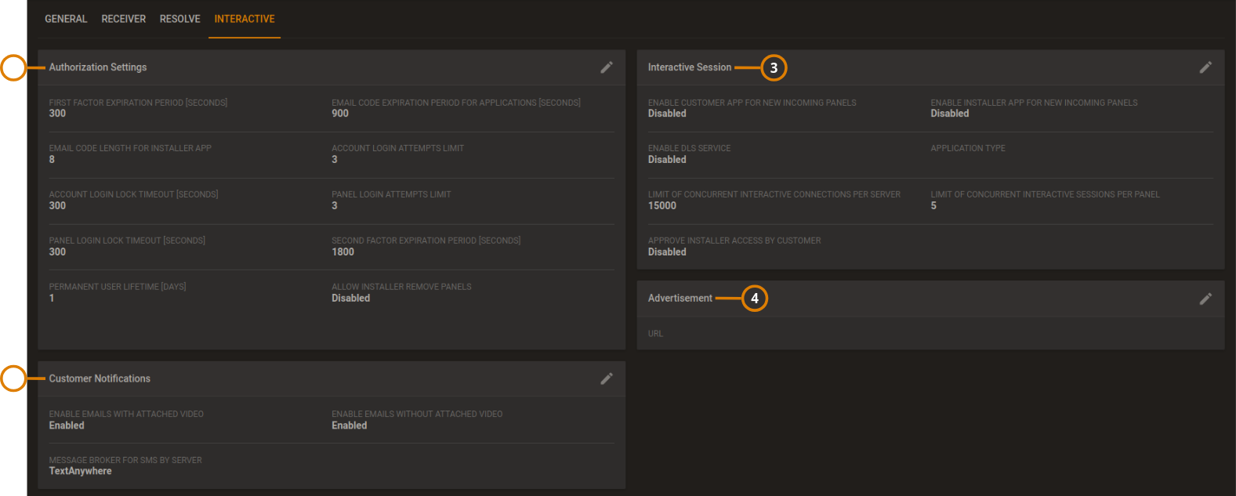
Task: Click Emails Without Attached Video Enabled value
Action: (x=350, y=425)
